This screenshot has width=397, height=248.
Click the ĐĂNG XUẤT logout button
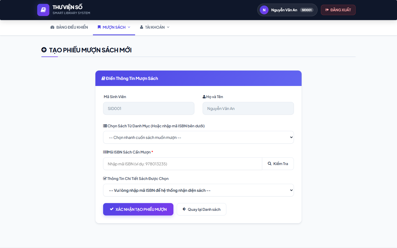(x=338, y=10)
